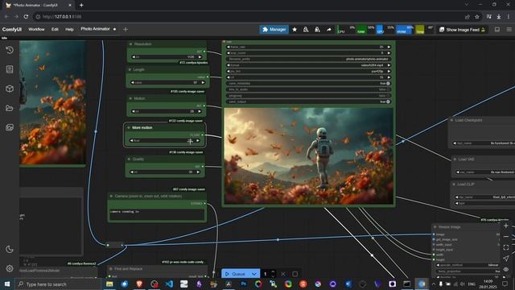Open the workflows folder sidebar icon
Screen dimensions: 515x290
click(x=10, y=108)
